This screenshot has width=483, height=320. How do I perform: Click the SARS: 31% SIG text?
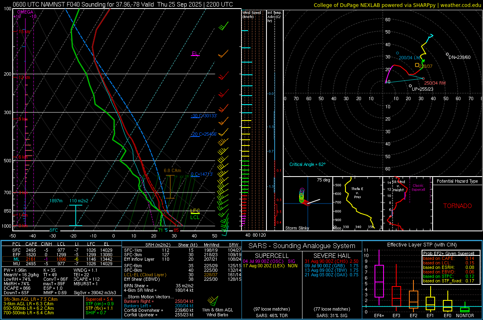tap(332, 316)
